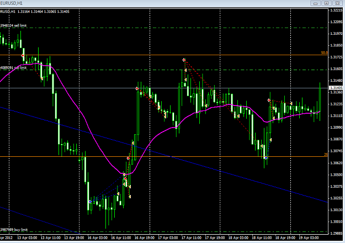Click the '19 Apr 03:00' time label
The height and width of the screenshot is (243, 345).
click(x=309, y=237)
